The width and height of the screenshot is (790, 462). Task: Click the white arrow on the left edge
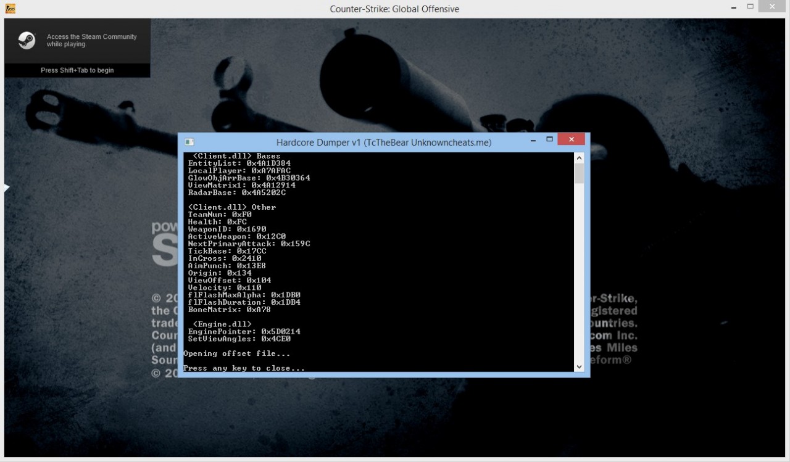[x=7, y=188]
